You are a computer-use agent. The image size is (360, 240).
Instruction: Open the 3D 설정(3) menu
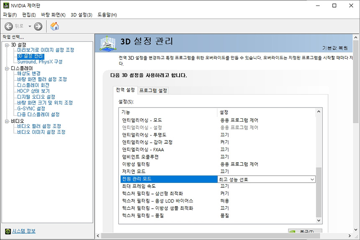point(82,15)
